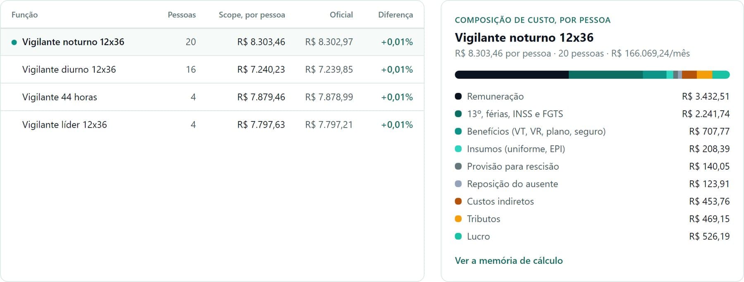744x282 pixels.
Task: Click the Scope value R$ 7.797,63
Action: [x=261, y=125]
